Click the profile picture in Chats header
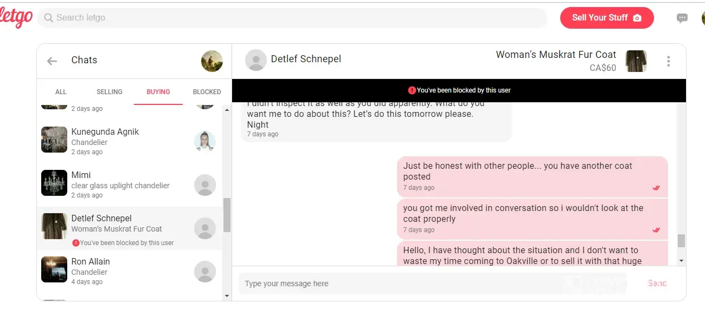The height and width of the screenshot is (310, 705). 211,61
